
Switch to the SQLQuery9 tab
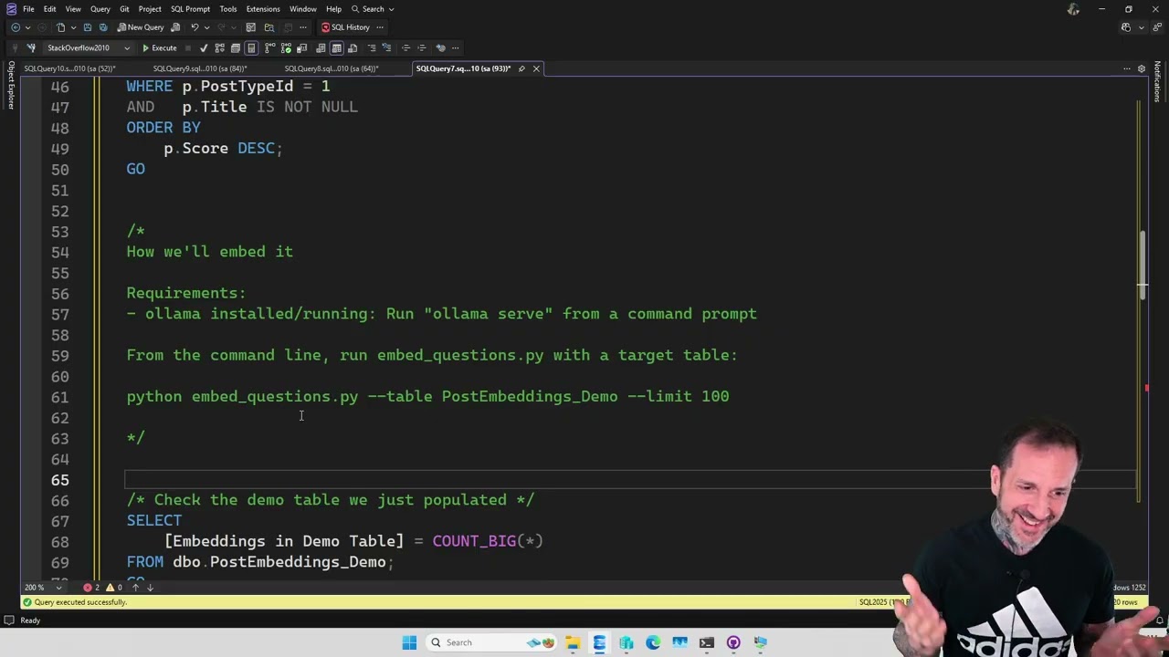[200, 68]
